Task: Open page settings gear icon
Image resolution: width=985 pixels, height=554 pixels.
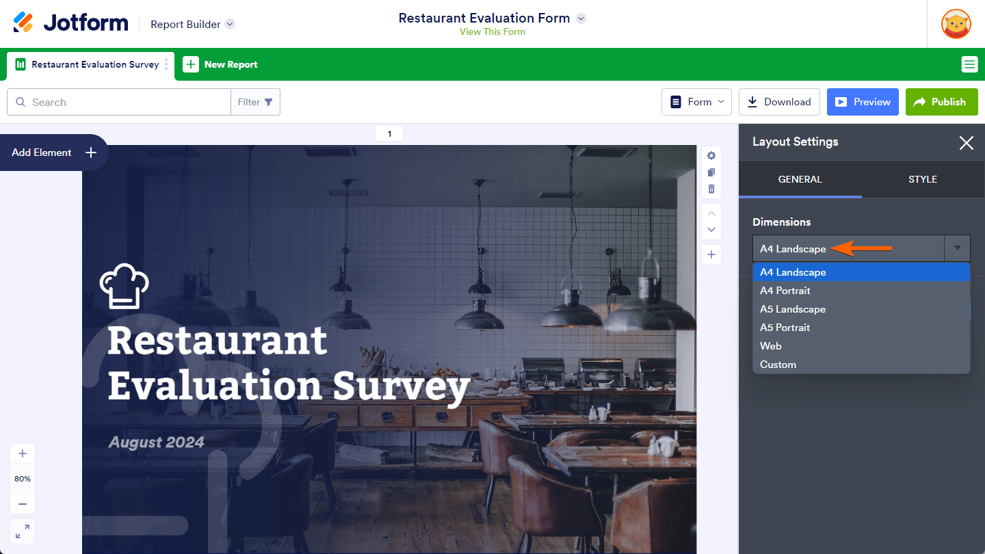Action: (711, 156)
